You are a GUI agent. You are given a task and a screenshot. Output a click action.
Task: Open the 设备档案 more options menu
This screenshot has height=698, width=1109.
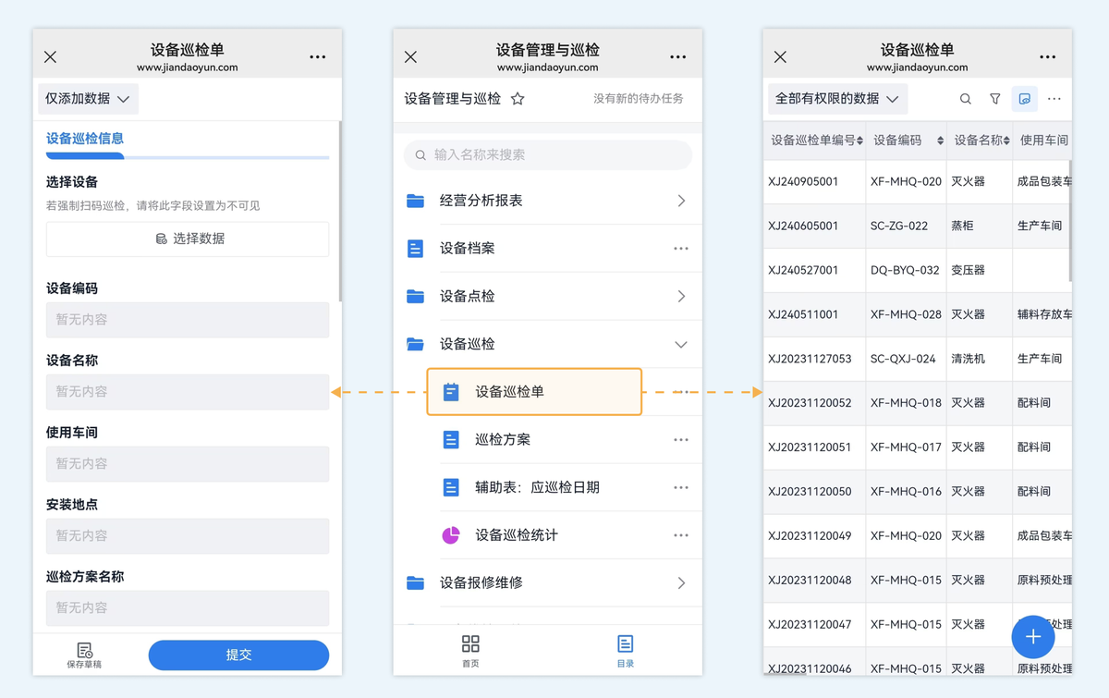(682, 248)
